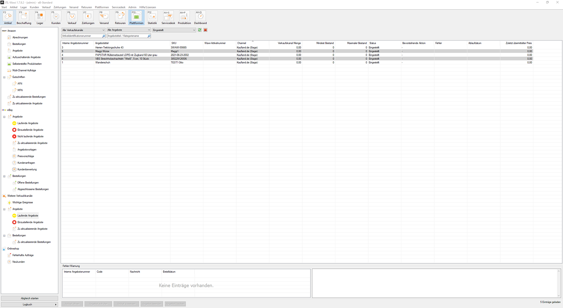Open the Artikel toolbar icon
563x308 pixels.
pyautogui.click(x=8, y=18)
